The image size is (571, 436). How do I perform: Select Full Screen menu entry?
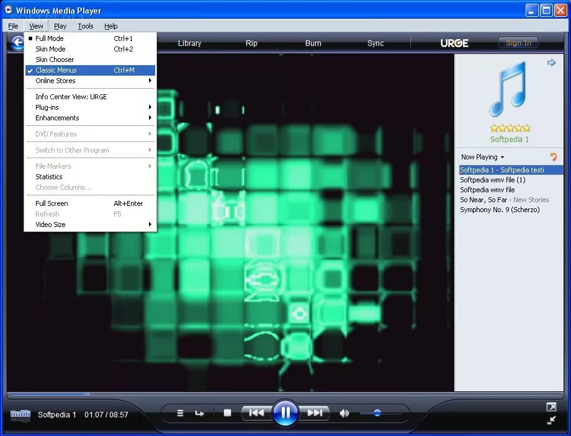(90, 203)
